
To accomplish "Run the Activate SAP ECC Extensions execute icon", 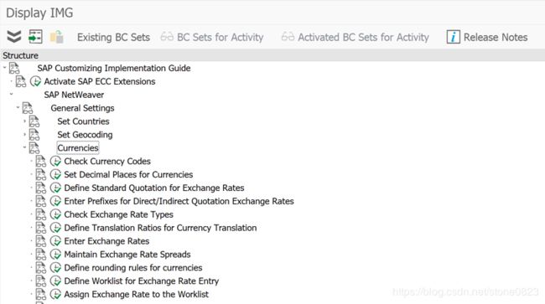I will [x=35, y=81].
